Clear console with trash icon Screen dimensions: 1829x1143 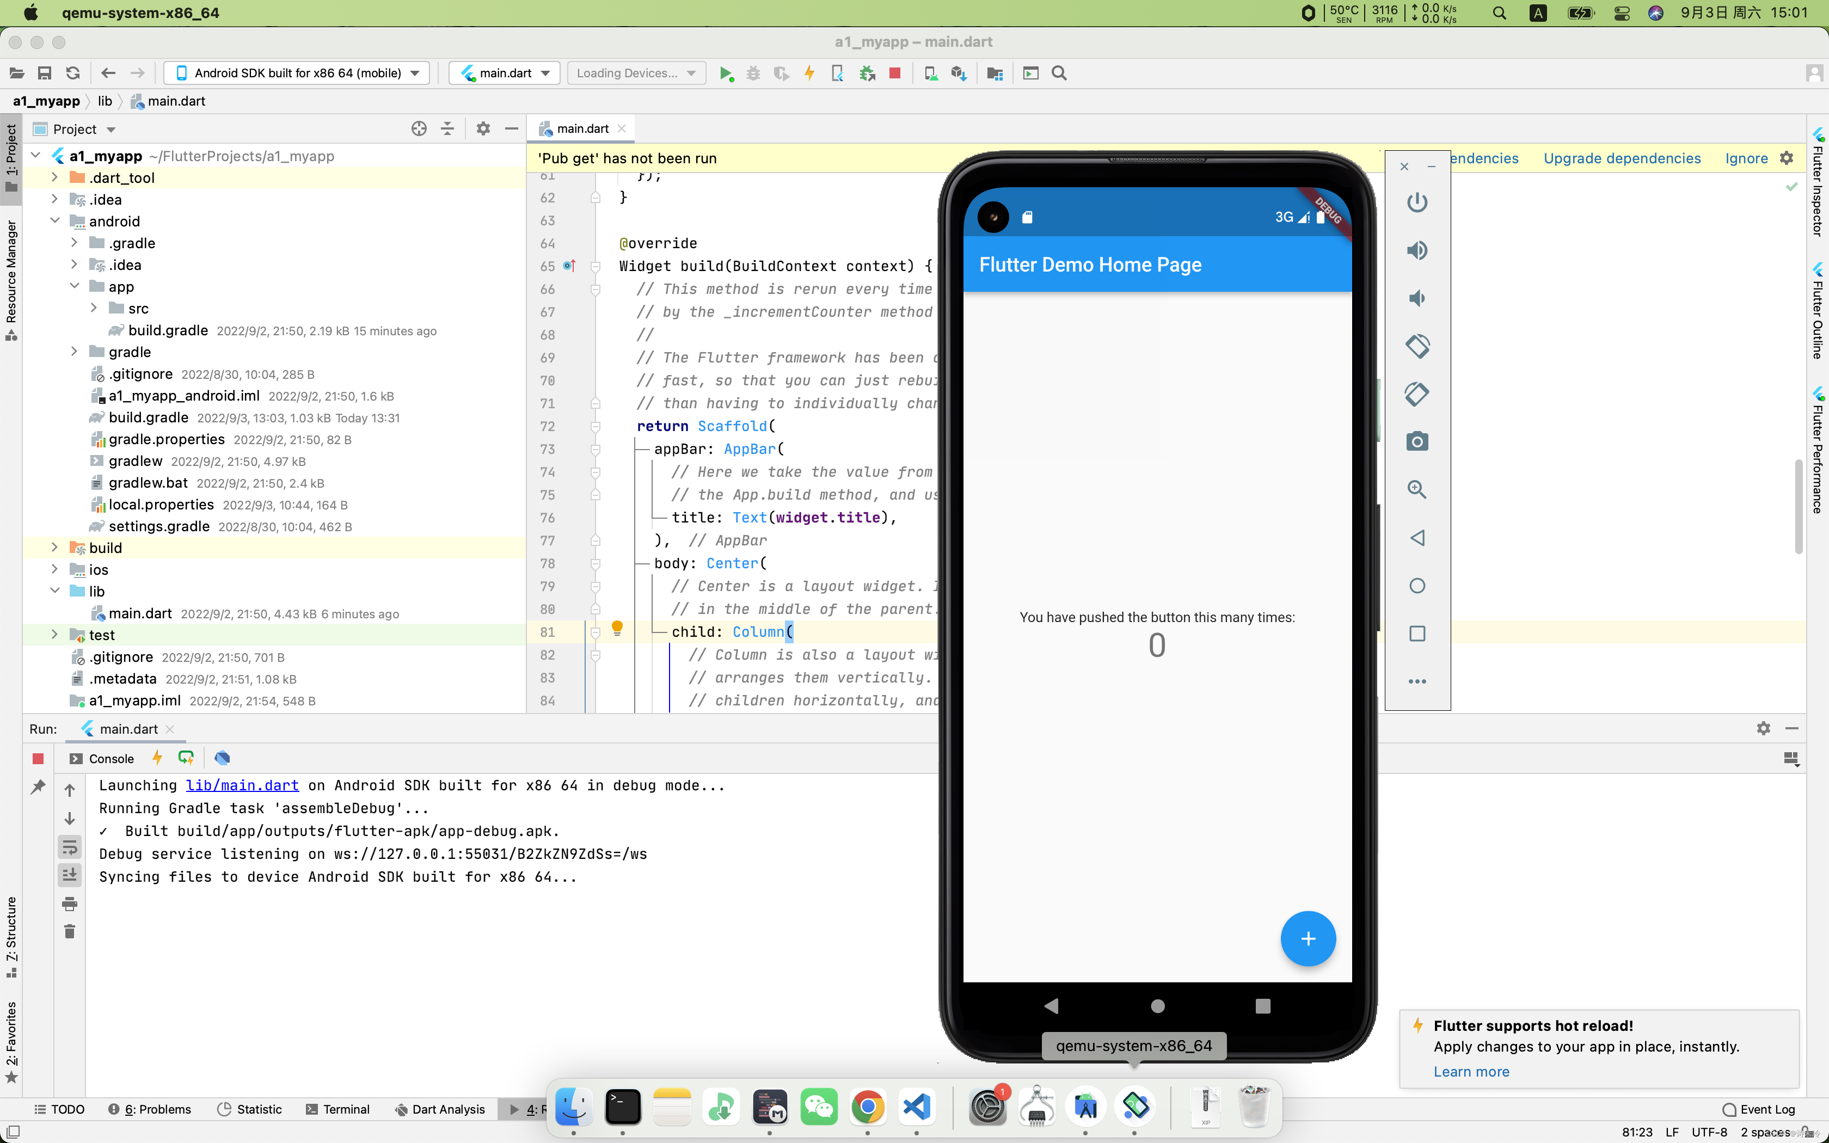(x=70, y=931)
